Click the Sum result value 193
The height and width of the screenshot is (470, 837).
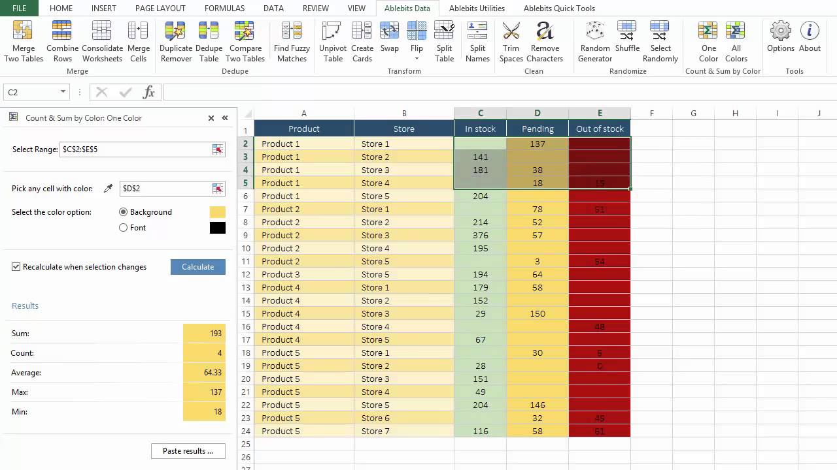click(x=204, y=334)
